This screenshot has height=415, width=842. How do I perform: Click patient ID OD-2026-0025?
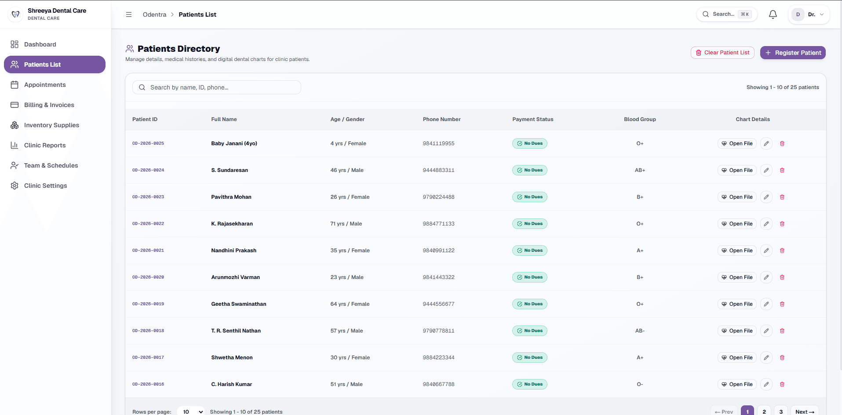coord(148,143)
